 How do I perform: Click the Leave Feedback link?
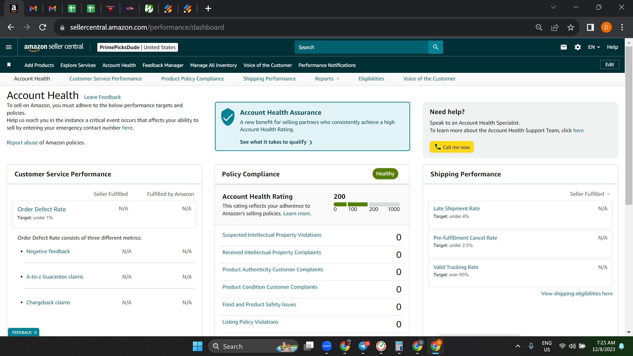point(103,97)
